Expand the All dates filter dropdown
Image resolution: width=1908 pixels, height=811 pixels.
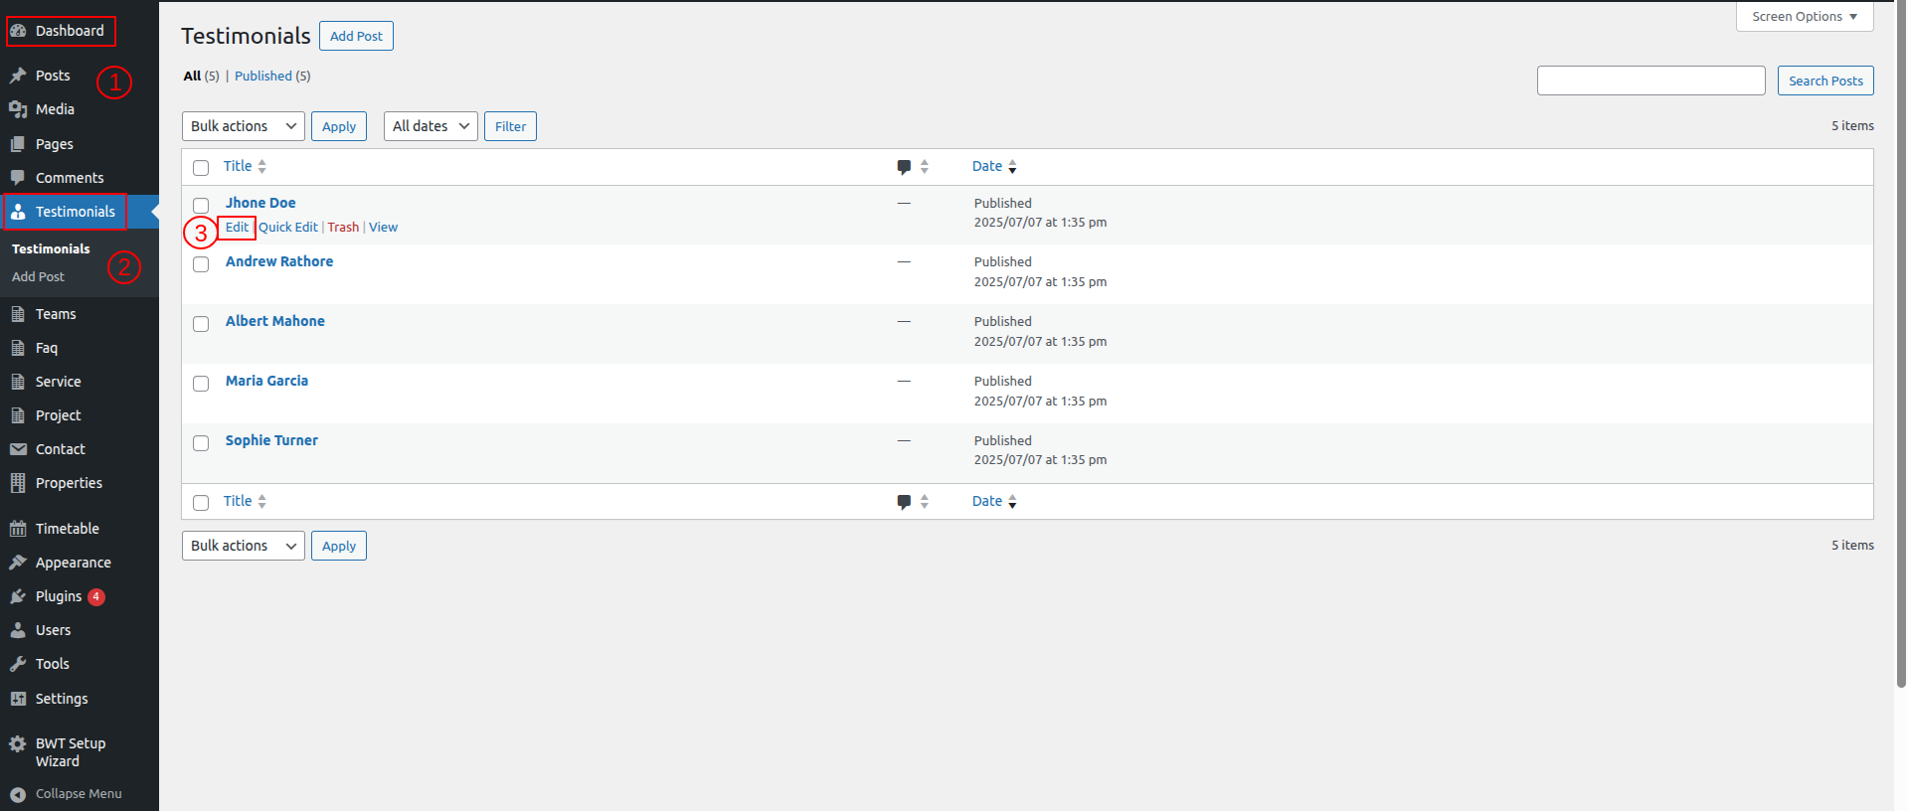point(431,126)
